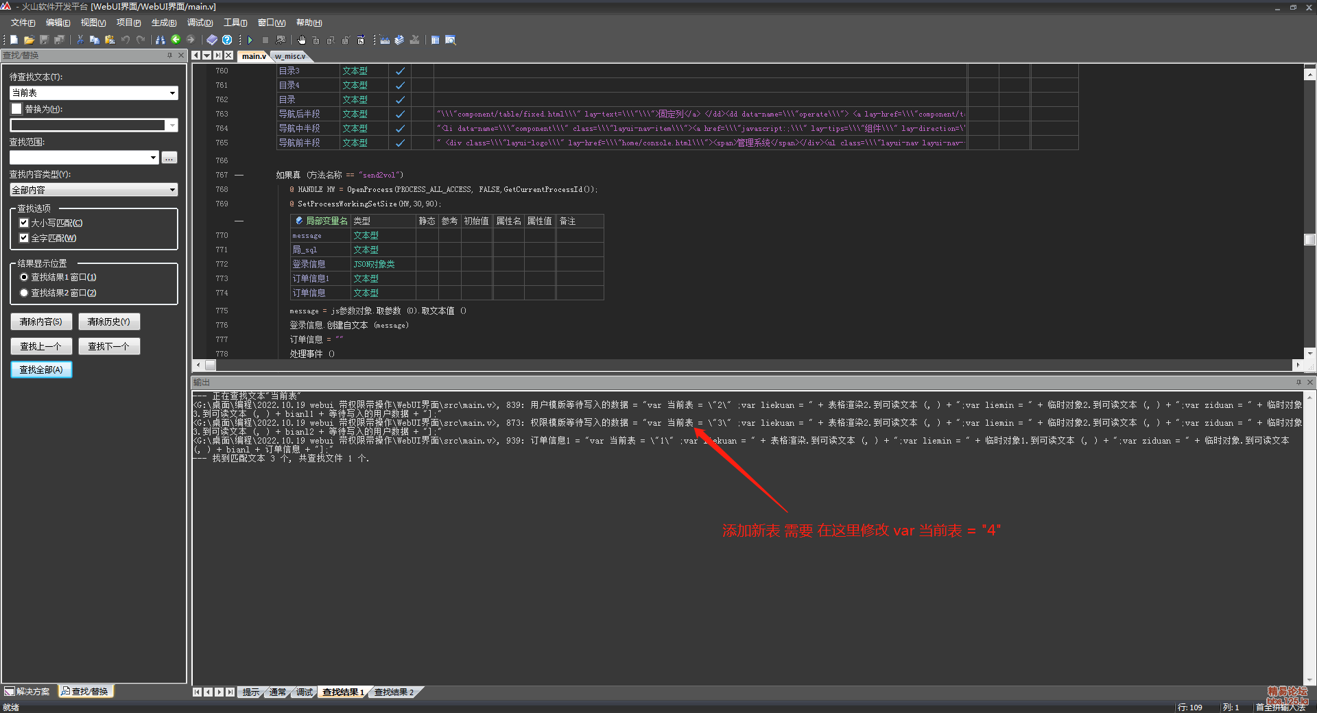Screen dimensions: 1317x713
Task: Switch to the 提示 output tab
Action: pyautogui.click(x=251, y=692)
